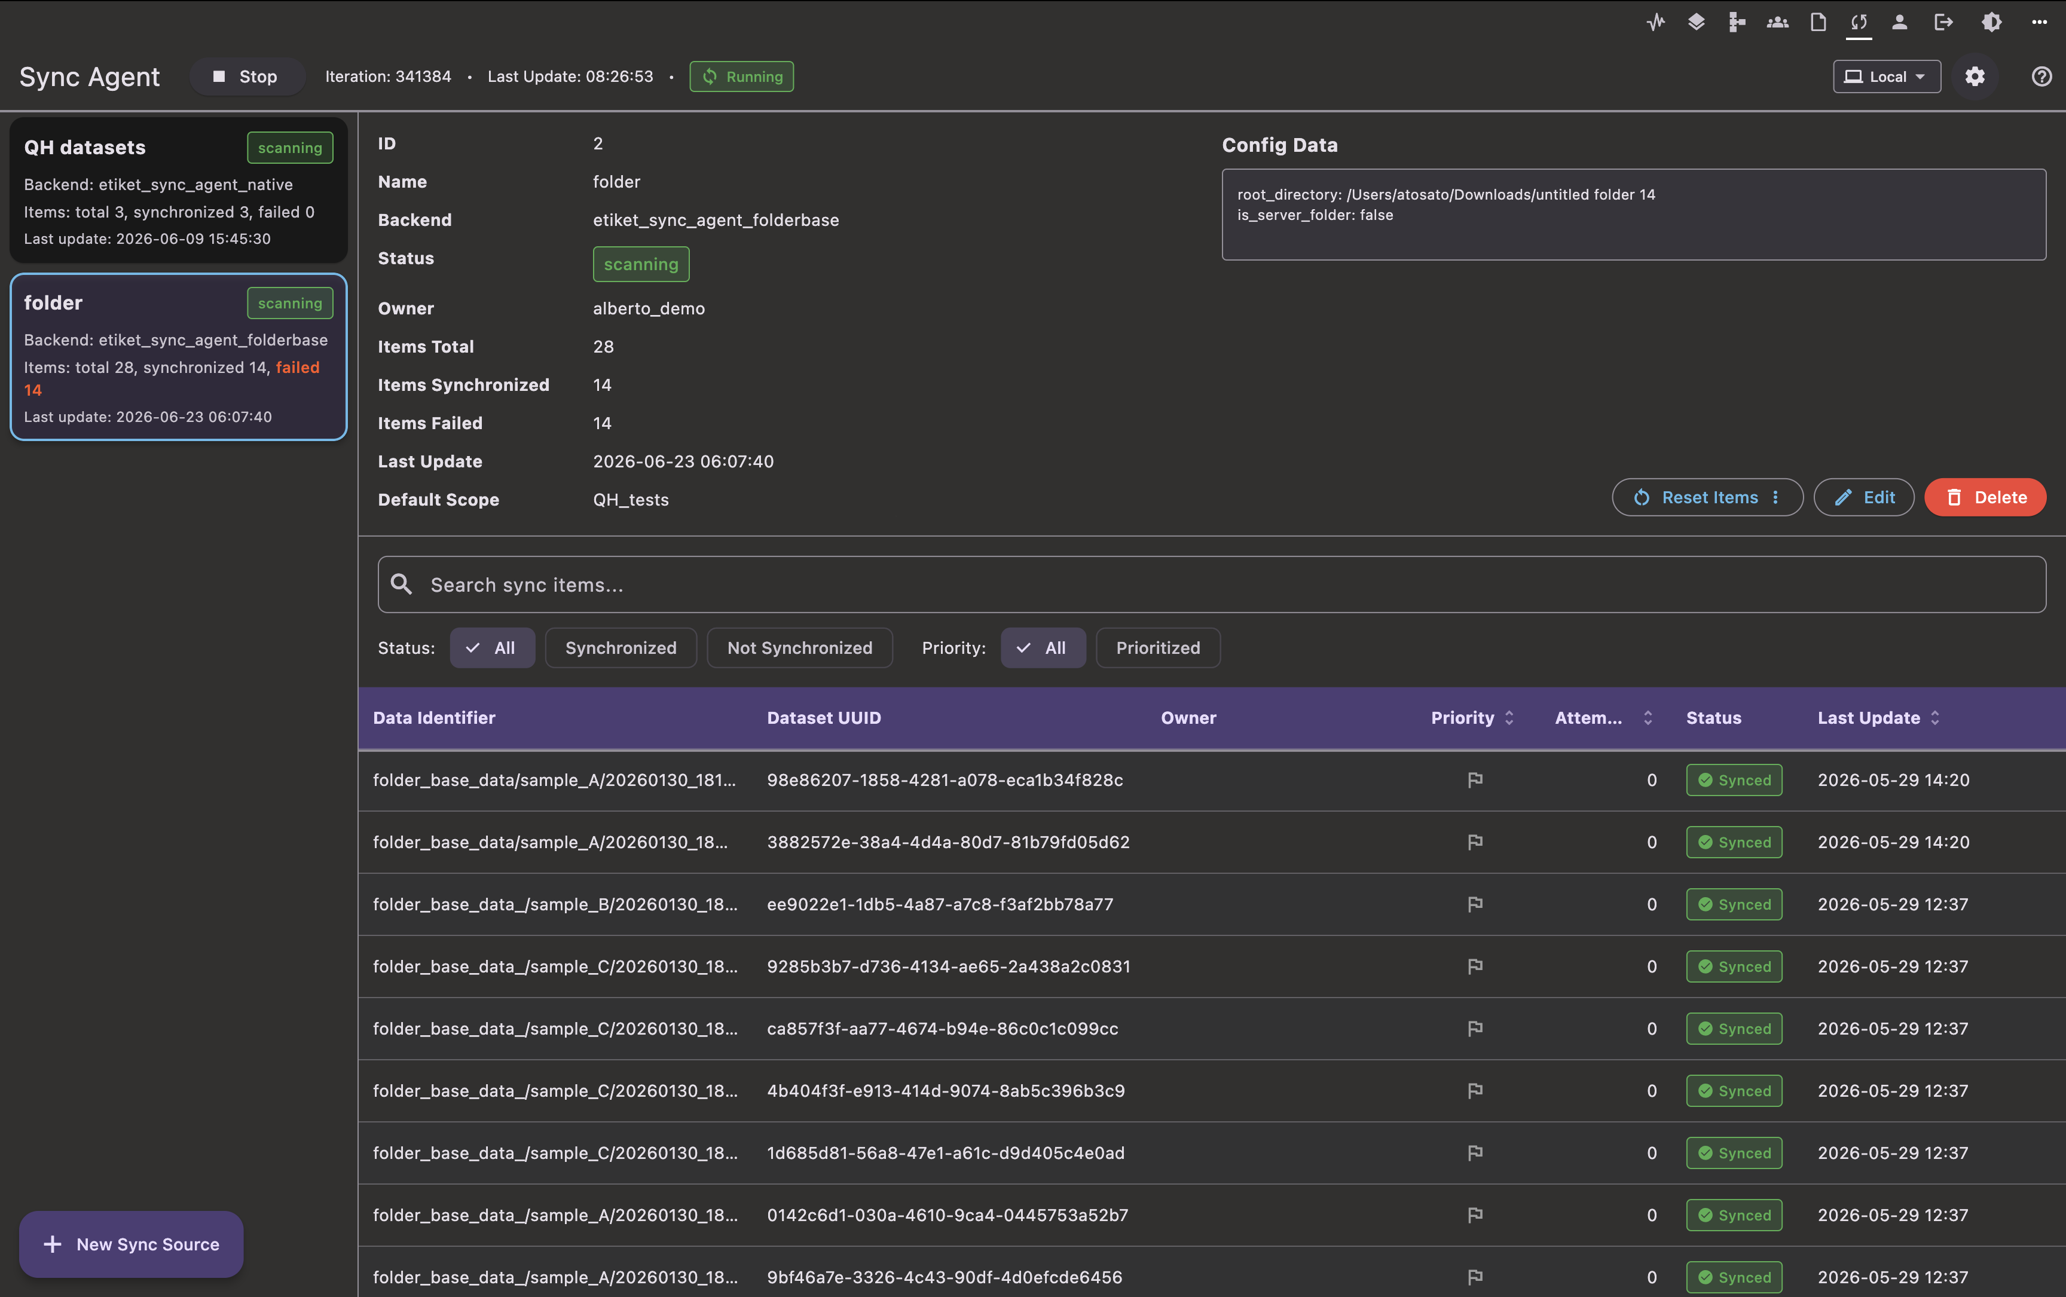The width and height of the screenshot is (2066, 1297).
Task: Click the Data Identifier column header
Action: [434, 718]
